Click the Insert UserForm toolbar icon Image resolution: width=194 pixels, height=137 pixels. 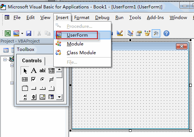(x=16, y=33)
